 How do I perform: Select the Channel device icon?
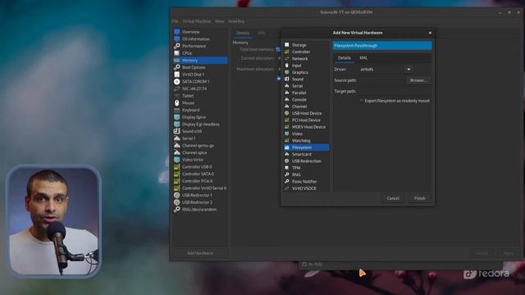(x=287, y=107)
